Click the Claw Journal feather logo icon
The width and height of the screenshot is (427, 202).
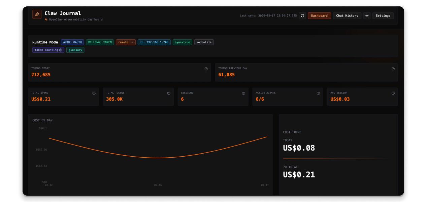click(37, 14)
